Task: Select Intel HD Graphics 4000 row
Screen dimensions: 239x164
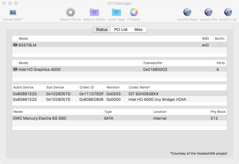Action: 119,69
